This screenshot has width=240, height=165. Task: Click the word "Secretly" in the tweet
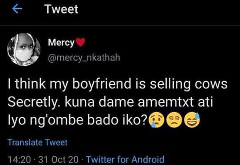coord(34,103)
